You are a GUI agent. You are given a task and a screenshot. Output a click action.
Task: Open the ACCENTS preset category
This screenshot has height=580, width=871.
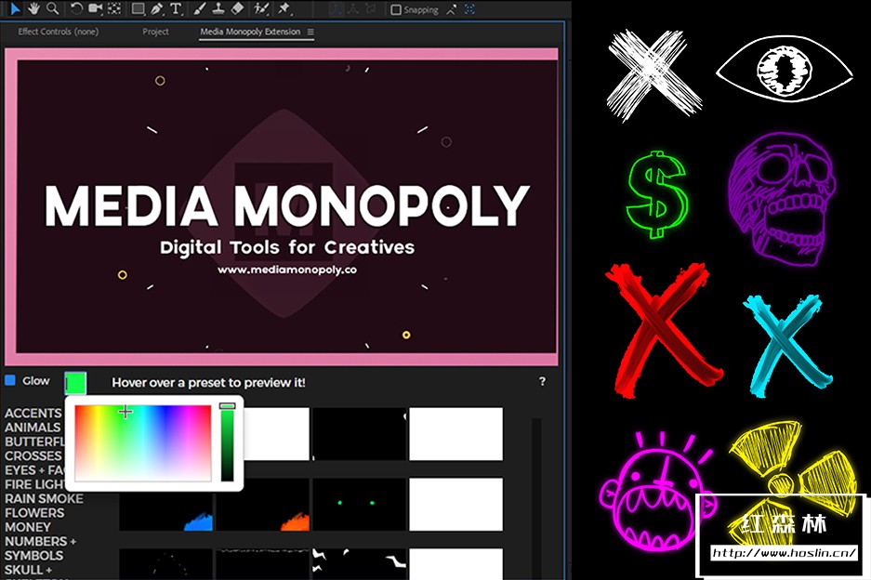point(33,414)
